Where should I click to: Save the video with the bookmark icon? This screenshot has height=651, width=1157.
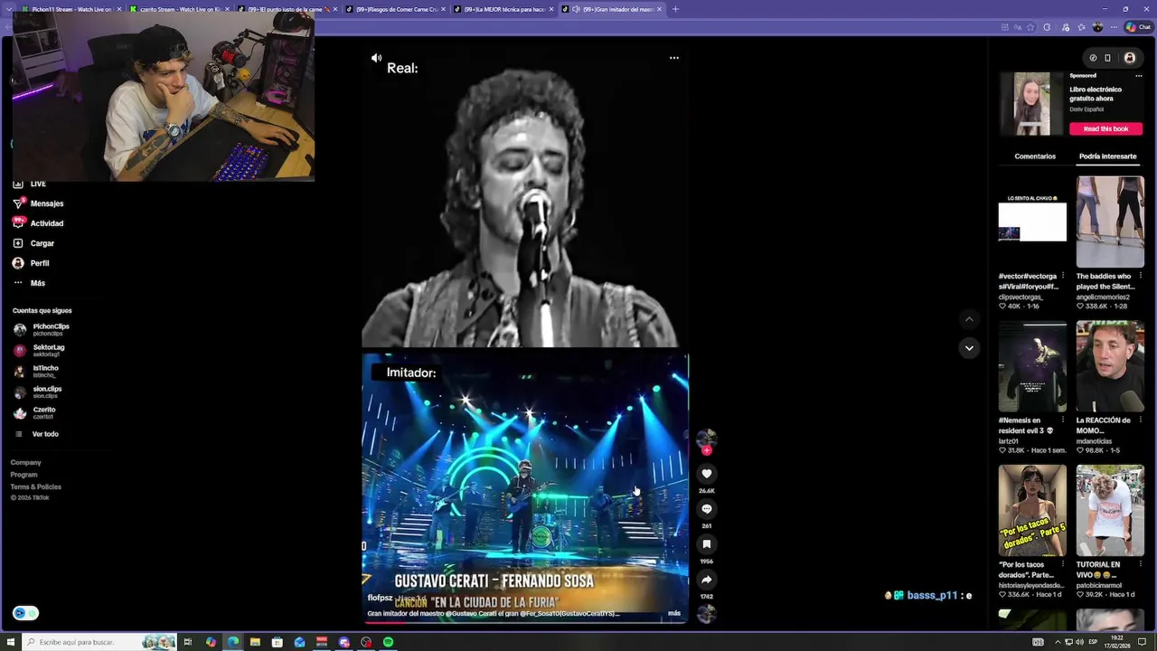pos(707,544)
